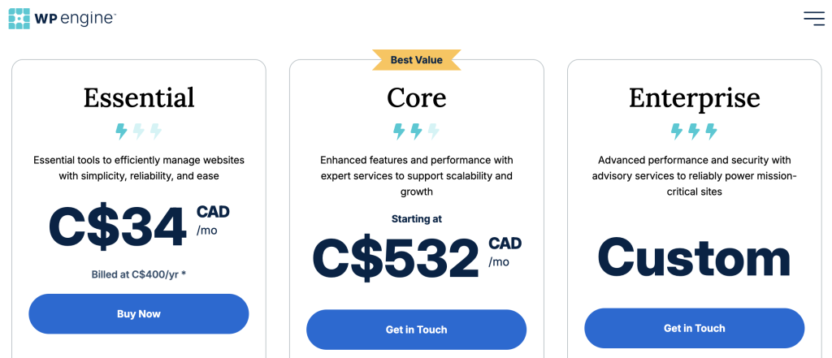Click the Essential plan description text
Screen dimensions: 832x358
pos(138,167)
